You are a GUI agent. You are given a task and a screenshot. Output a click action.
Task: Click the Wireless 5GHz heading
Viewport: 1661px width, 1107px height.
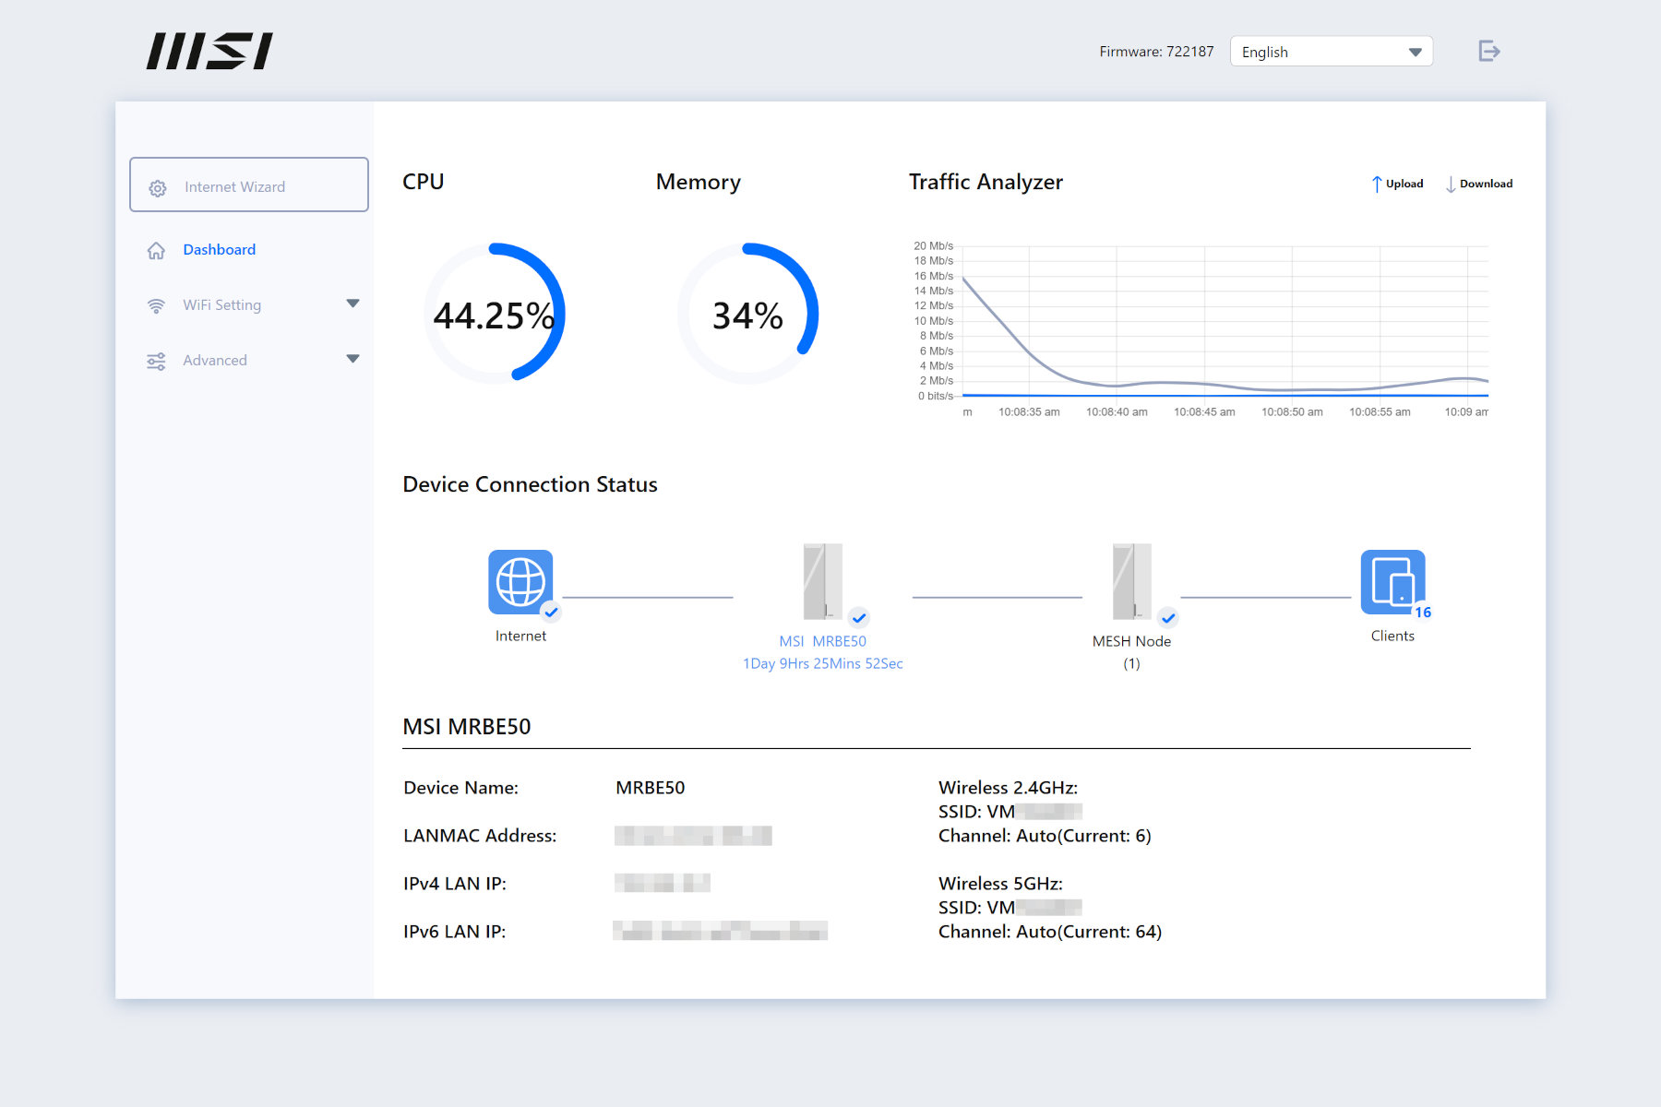pos(1000,884)
